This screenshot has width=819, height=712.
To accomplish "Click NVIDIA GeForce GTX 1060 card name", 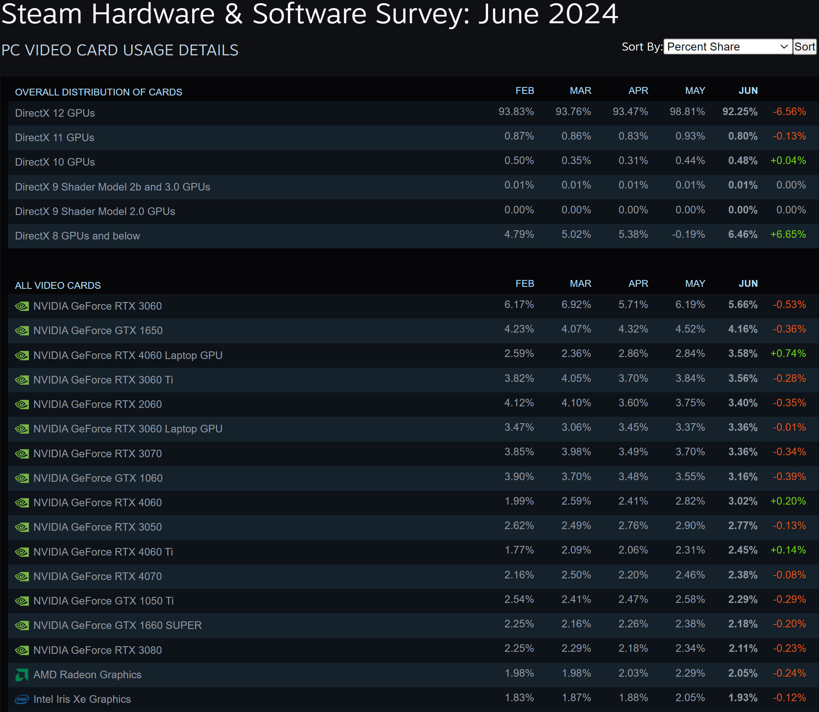I will pyautogui.click(x=98, y=478).
